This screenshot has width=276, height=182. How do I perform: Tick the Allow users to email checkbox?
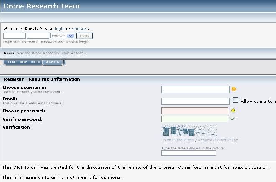(235, 100)
